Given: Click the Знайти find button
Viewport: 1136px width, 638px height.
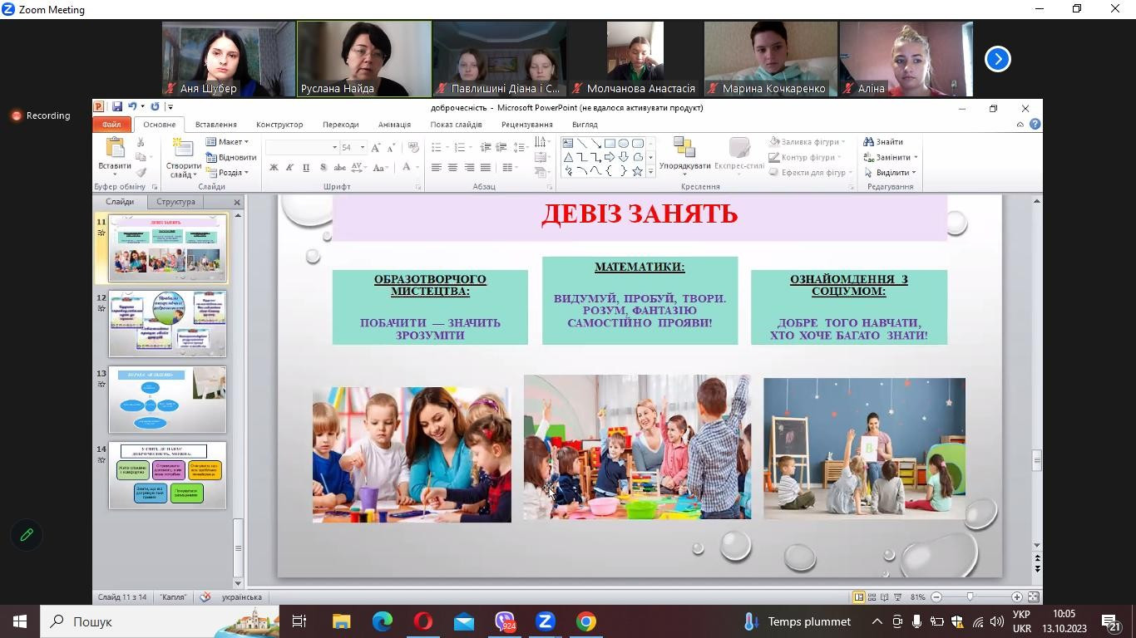Looking at the screenshot, I should point(883,142).
